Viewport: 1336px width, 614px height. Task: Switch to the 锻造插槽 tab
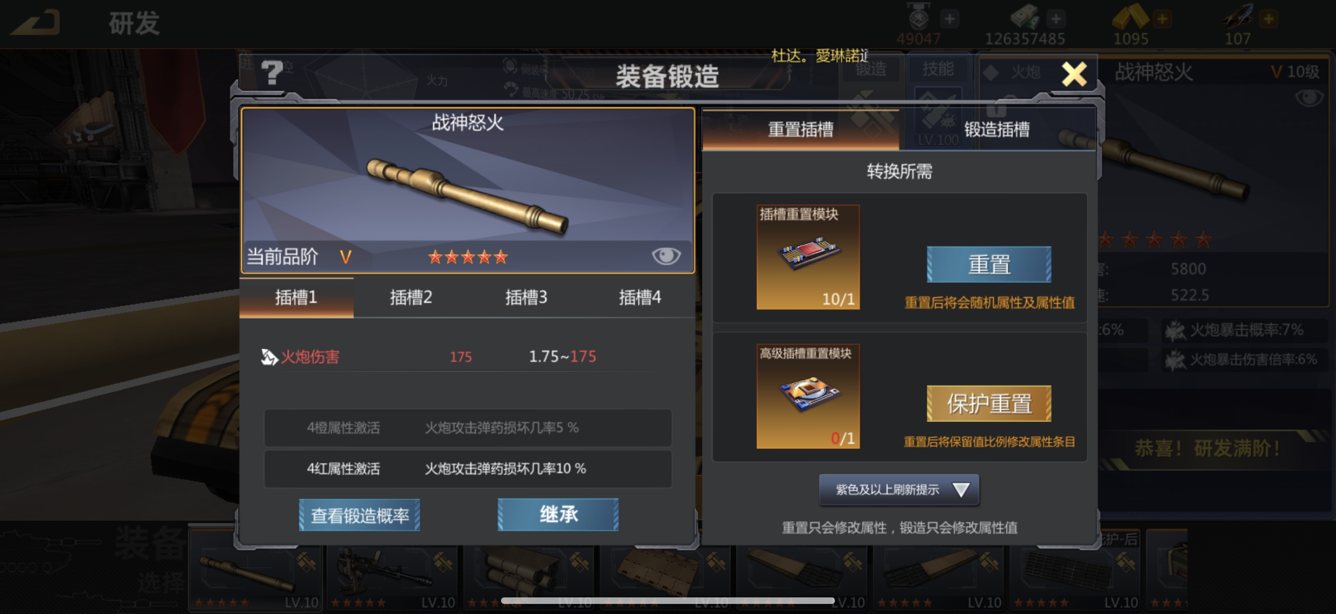(997, 129)
